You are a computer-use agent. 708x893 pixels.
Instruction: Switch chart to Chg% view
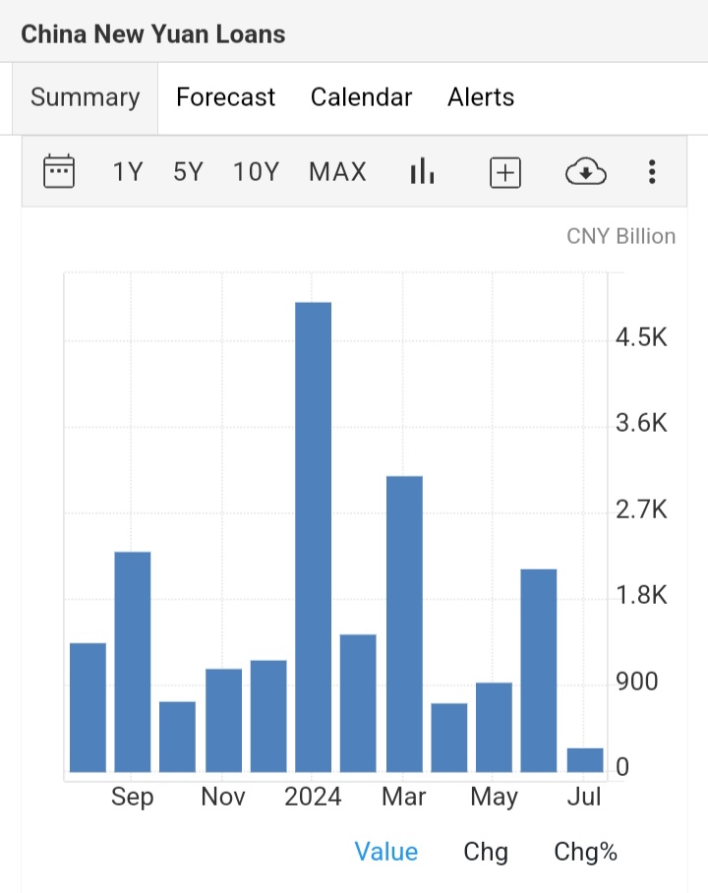(585, 852)
